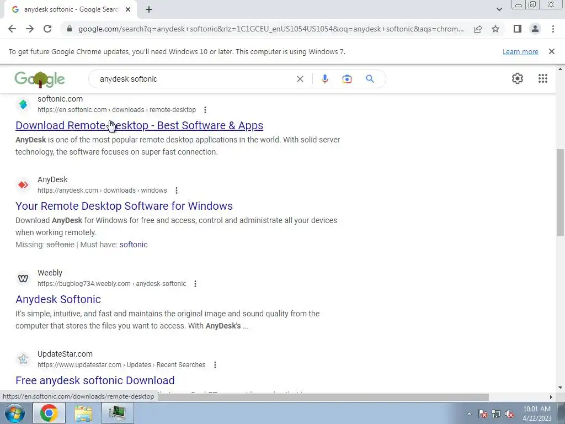The height and width of the screenshot is (424, 565).
Task: Open the Windows Start menu
Action: click(14, 413)
